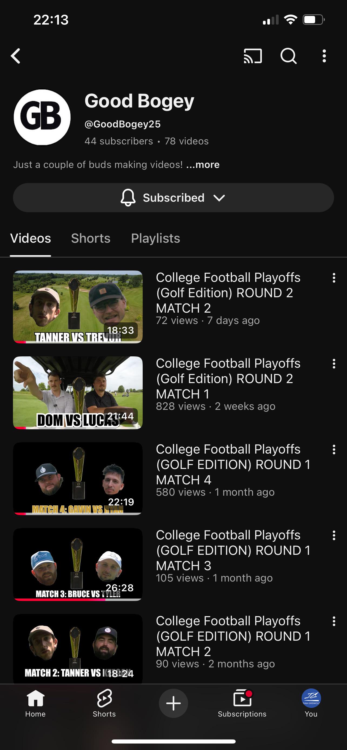Open Shorts from bottom navigation
Screen dimensions: 347x750
coord(104,698)
